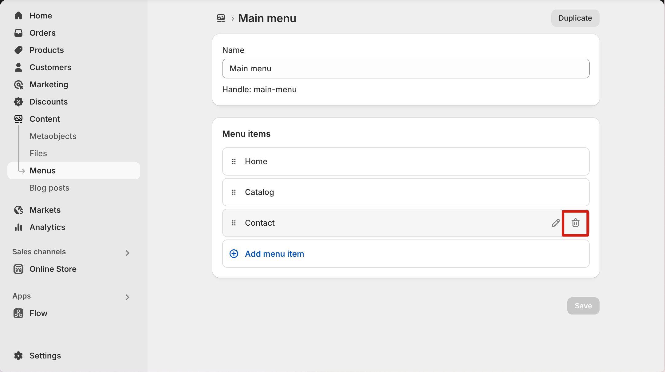The height and width of the screenshot is (372, 665).
Task: Click the breadcrumb Content icon beside Main menu
Action: [x=221, y=18]
